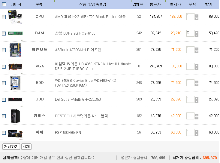Increase 파워 quantity with up arrow

(x=197, y=131)
